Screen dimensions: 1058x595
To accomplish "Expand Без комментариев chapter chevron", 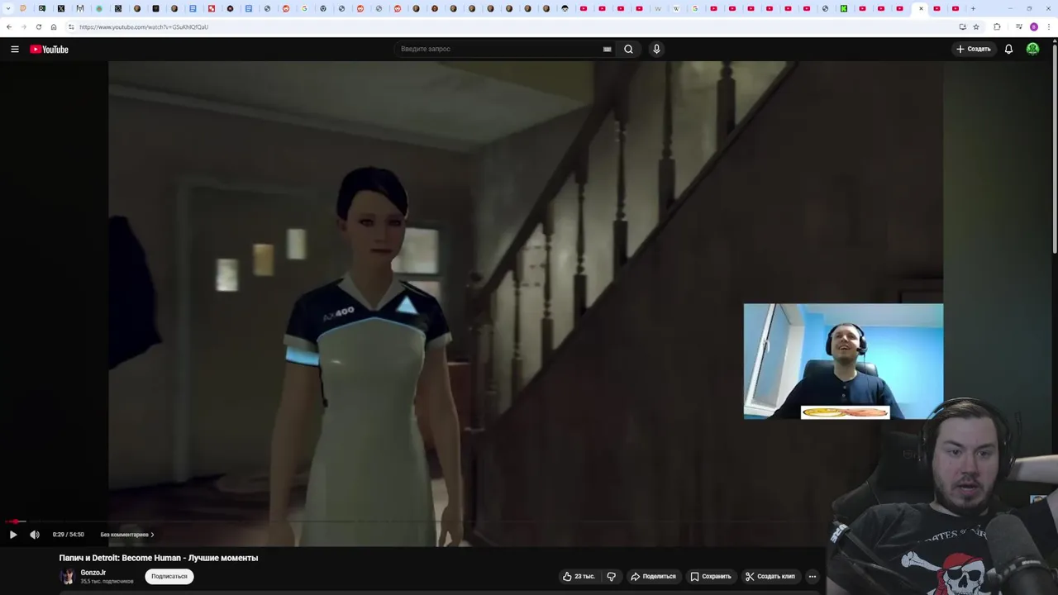I will (152, 535).
